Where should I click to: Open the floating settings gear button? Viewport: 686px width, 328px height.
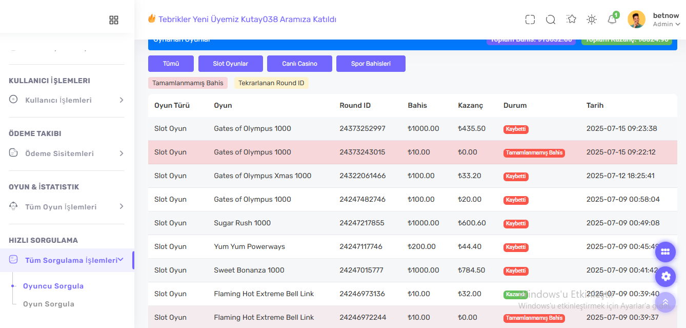click(665, 277)
